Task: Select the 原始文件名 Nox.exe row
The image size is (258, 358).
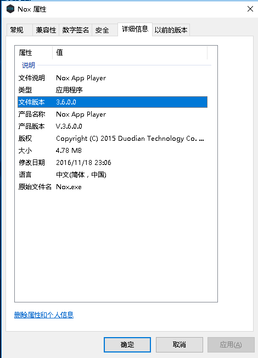Action: 113,187
